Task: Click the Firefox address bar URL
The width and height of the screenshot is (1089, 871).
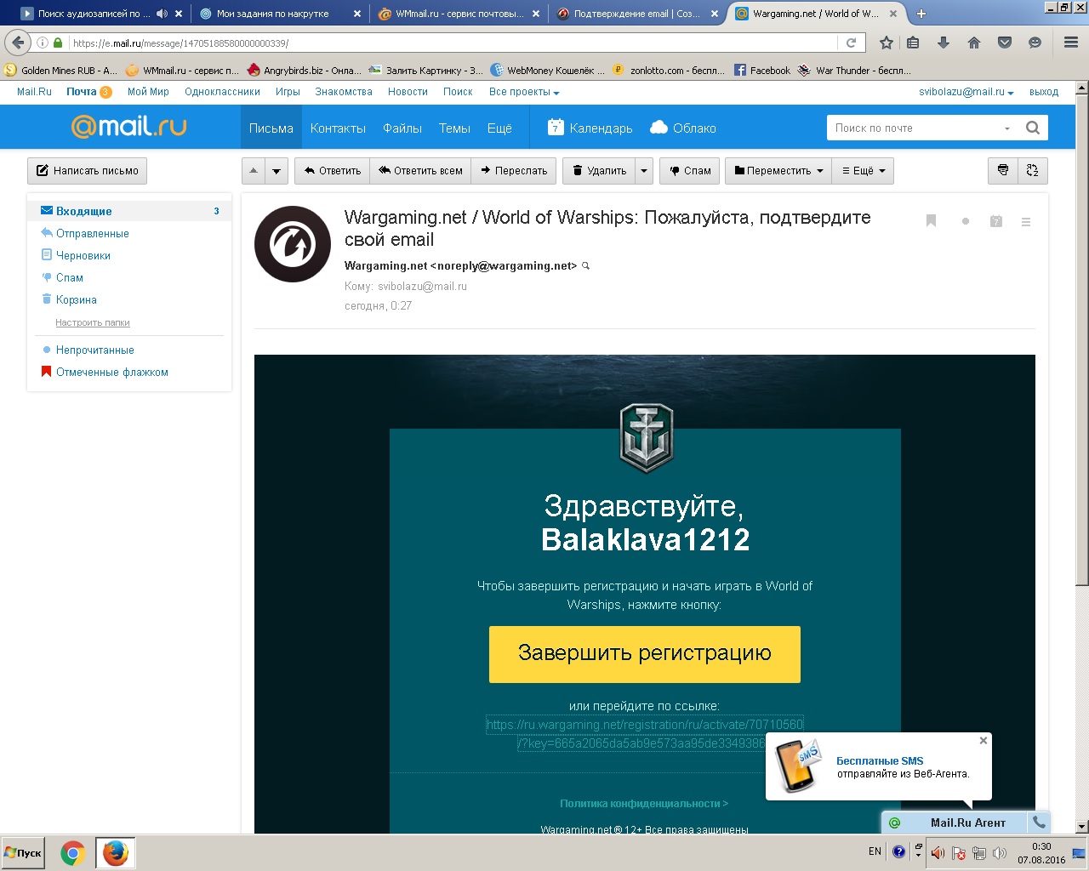Action: pos(451,43)
